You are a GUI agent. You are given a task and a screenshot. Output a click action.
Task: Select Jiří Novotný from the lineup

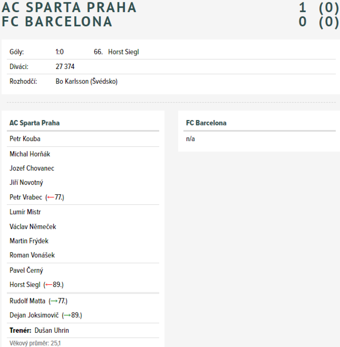pyautogui.click(x=26, y=183)
